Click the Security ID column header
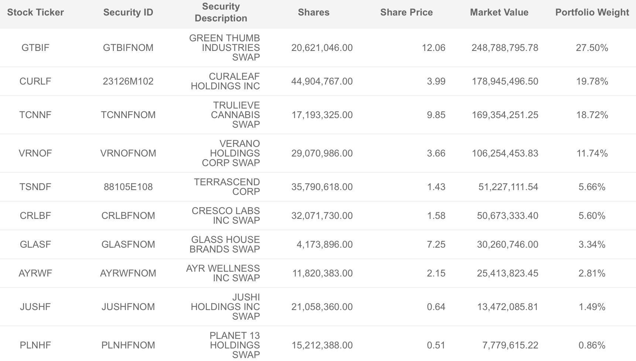This screenshot has height=361, width=636. click(128, 12)
